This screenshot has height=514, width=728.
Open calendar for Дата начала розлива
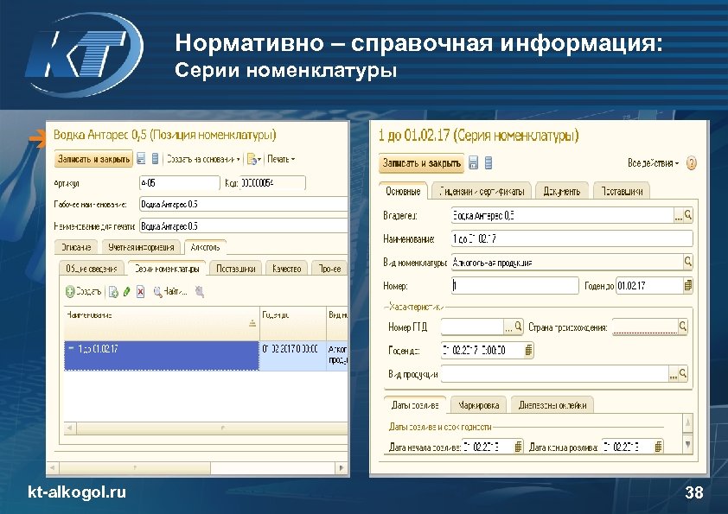click(x=519, y=447)
